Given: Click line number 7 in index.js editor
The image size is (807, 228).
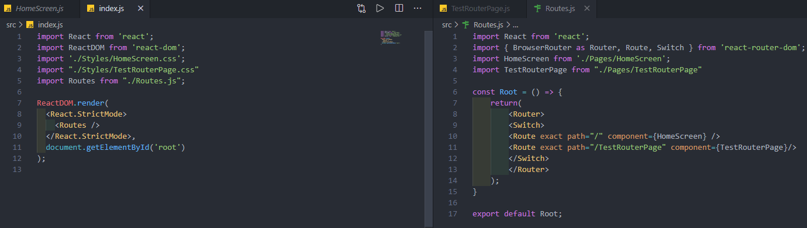Looking at the screenshot, I should coord(19,103).
